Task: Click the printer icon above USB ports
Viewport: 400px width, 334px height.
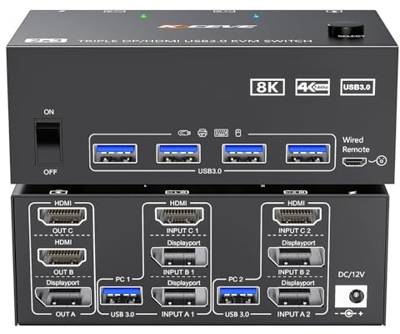Action: pos(202,133)
